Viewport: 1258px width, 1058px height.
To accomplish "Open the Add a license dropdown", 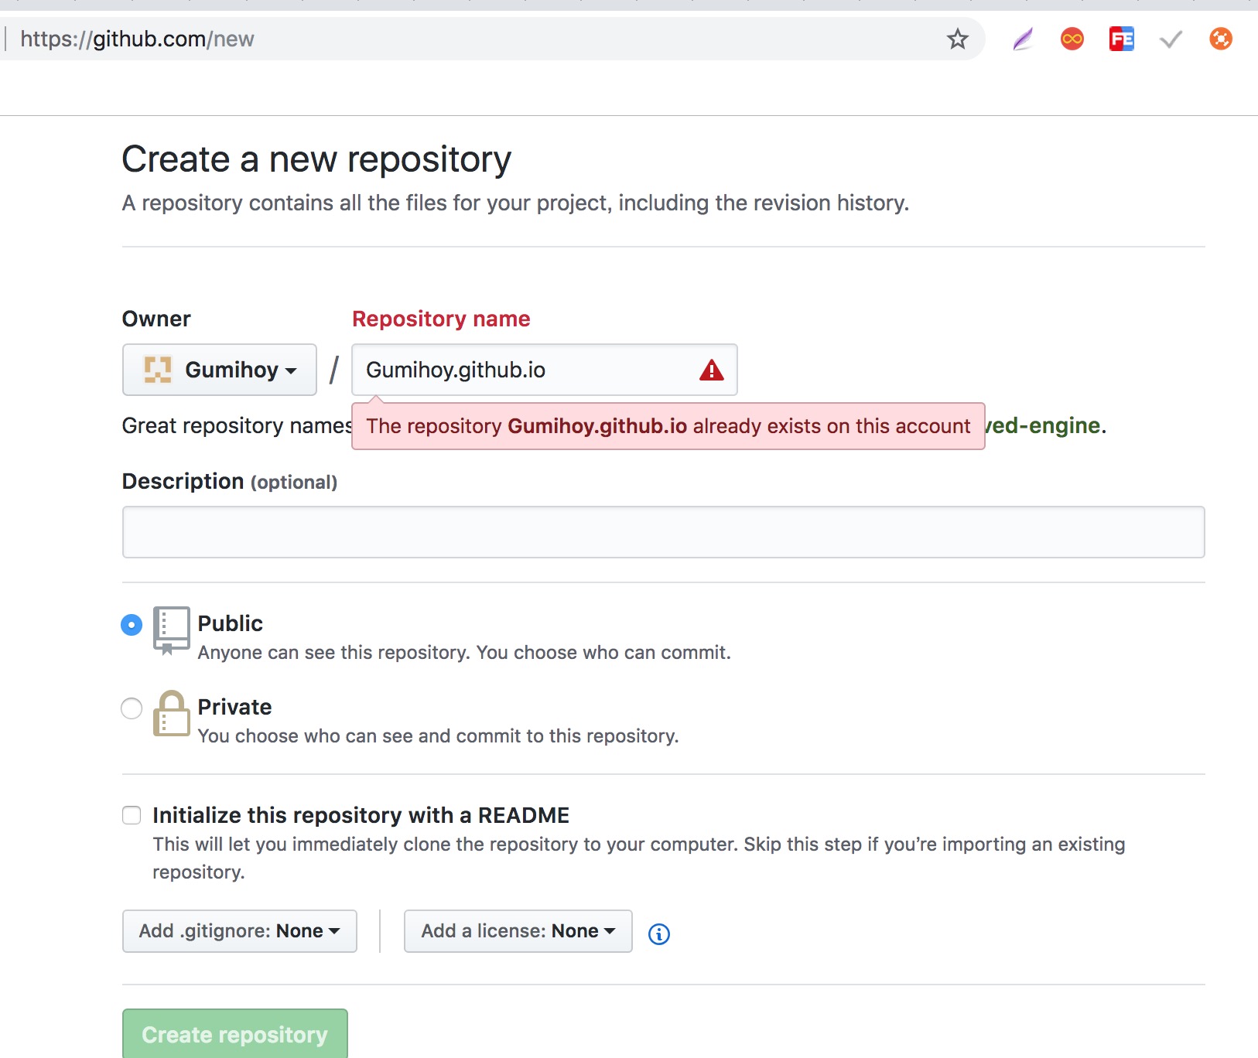I will 518,931.
